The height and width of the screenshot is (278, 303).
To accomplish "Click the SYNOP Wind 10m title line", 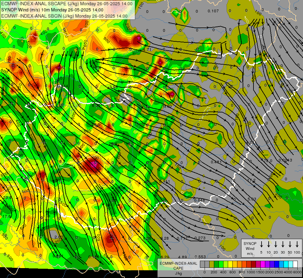I will (x=52, y=10).
